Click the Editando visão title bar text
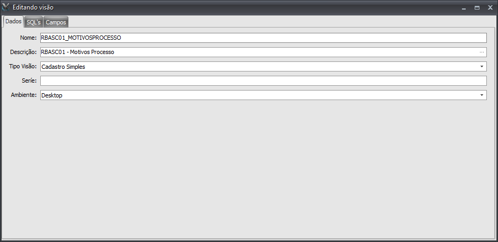This screenshot has height=242, width=498. click(33, 7)
